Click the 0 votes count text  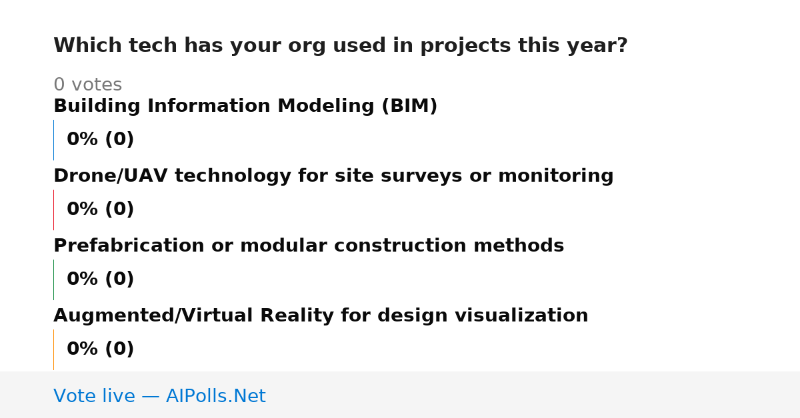tap(87, 85)
